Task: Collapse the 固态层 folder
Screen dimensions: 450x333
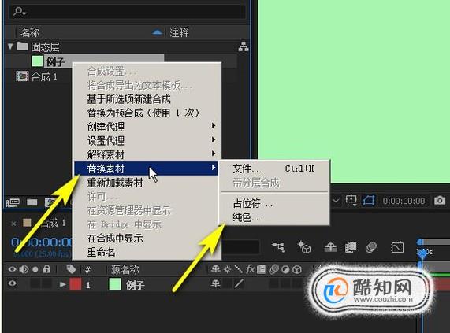Action: [x=10, y=46]
